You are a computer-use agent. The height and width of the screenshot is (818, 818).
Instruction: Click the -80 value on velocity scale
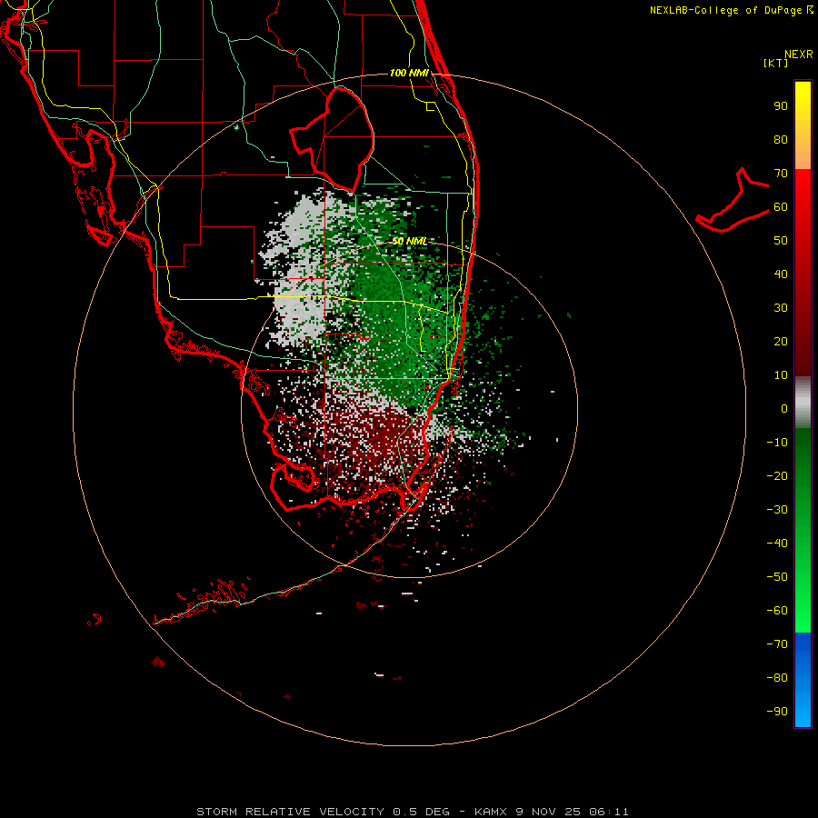tap(777, 678)
